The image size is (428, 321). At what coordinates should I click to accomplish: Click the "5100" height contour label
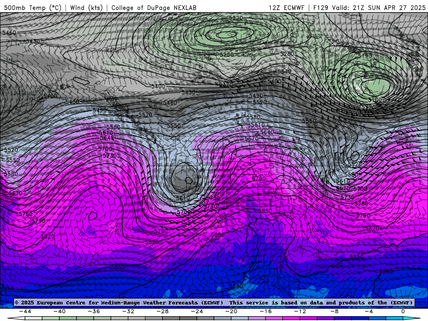375,100
